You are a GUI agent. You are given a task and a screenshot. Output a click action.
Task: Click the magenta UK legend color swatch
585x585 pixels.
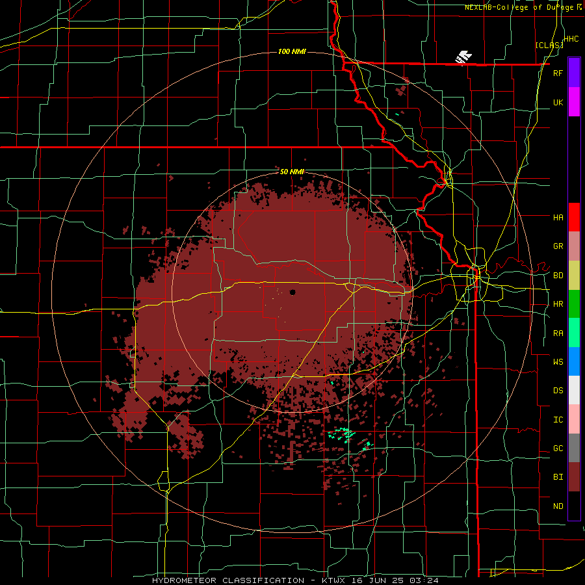point(574,102)
